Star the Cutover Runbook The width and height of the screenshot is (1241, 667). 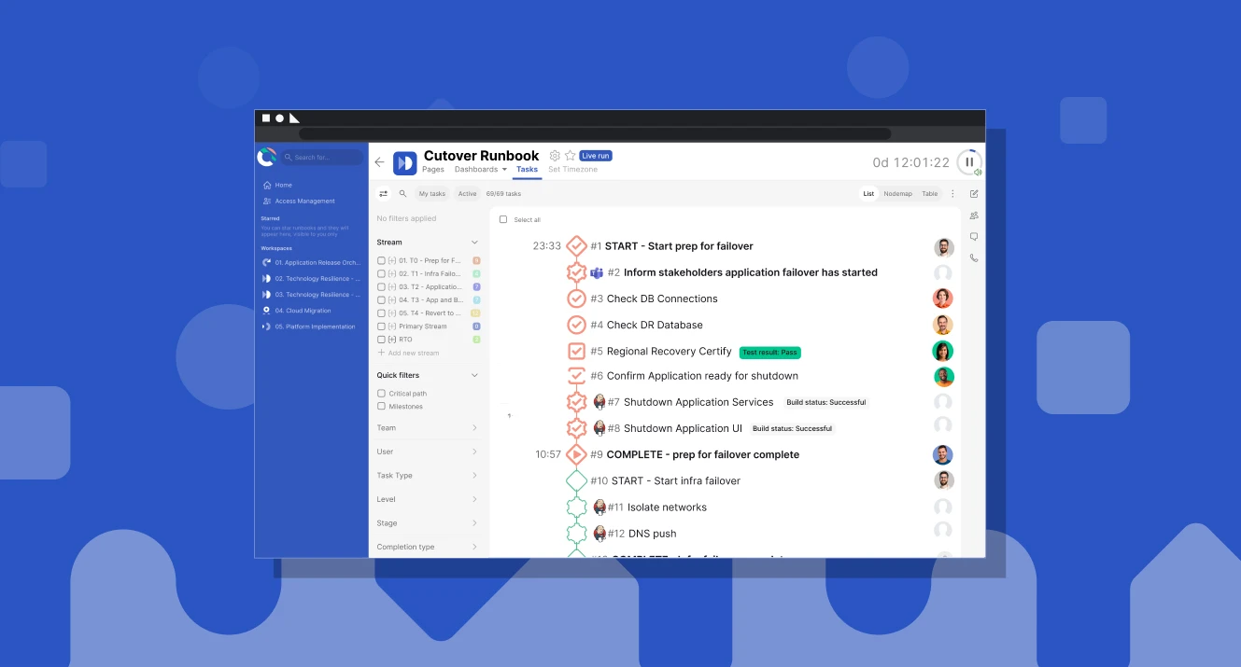pos(570,156)
